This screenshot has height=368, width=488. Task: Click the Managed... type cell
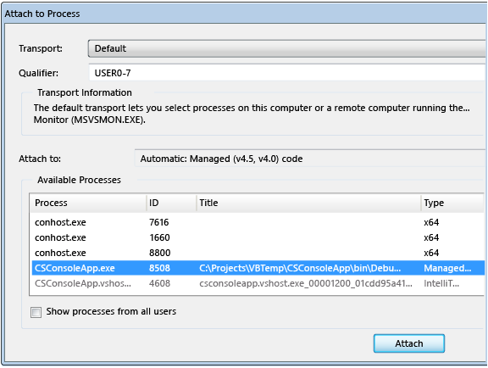pyautogui.click(x=447, y=268)
